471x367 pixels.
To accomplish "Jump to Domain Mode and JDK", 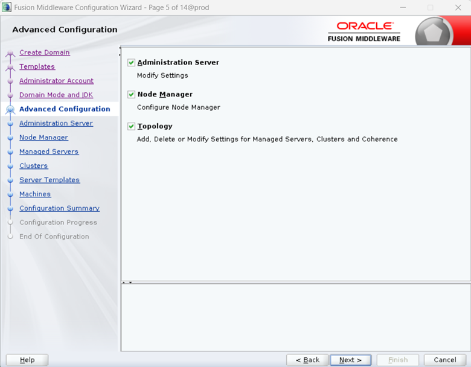I will (56, 95).
